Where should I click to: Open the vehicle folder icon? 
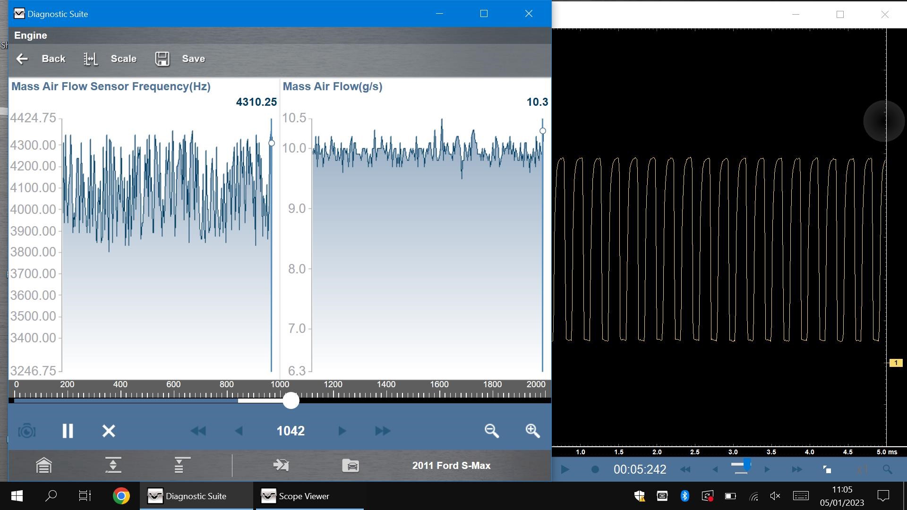coord(351,466)
